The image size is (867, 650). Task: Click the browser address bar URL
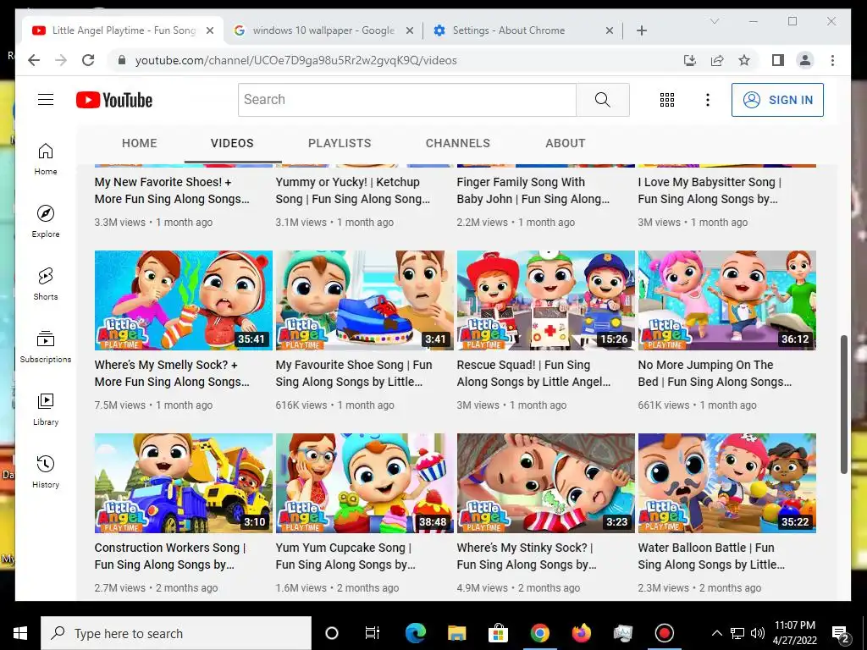pos(295,60)
